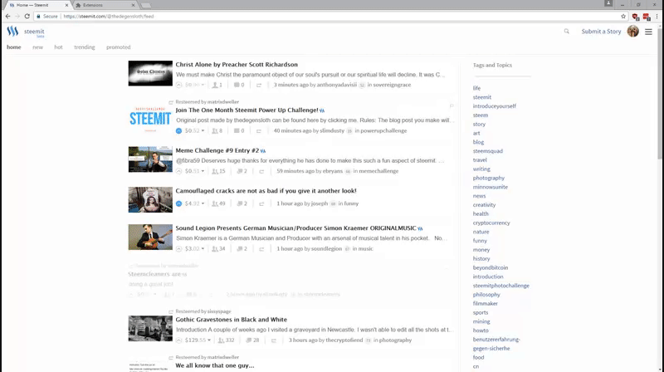Reload the page with refresh icon
664x372 pixels.
pyautogui.click(x=27, y=16)
